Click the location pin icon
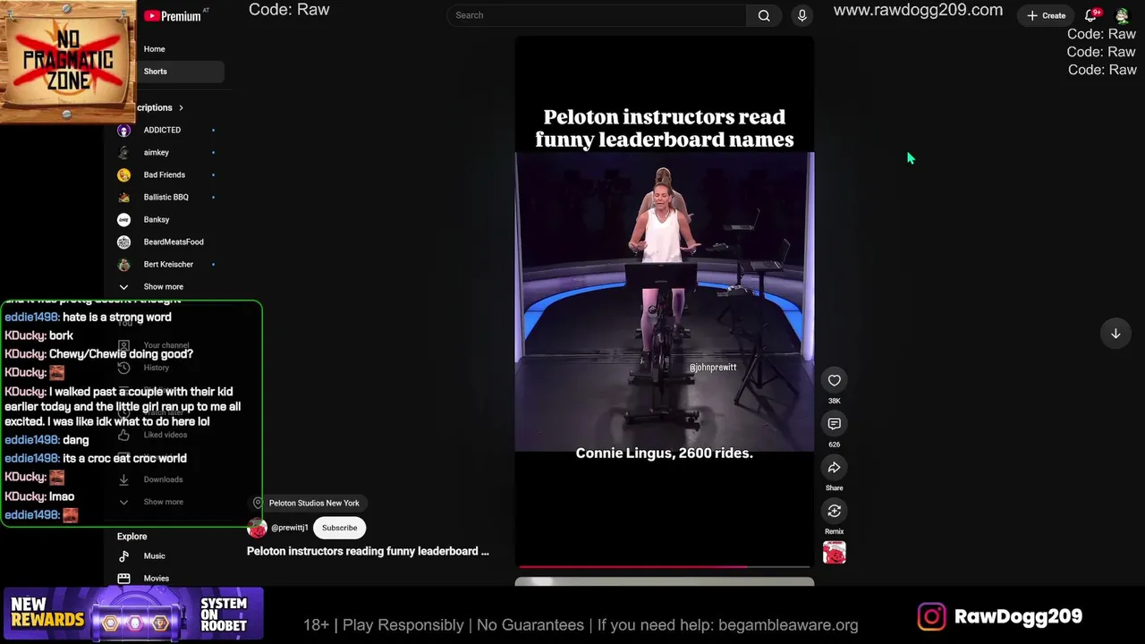The width and height of the screenshot is (1145, 644). point(258,504)
